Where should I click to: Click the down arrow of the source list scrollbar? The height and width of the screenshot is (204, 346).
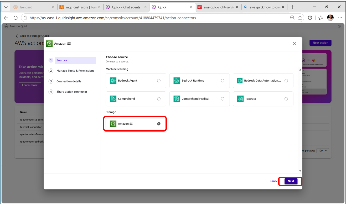pyautogui.click(x=300, y=171)
